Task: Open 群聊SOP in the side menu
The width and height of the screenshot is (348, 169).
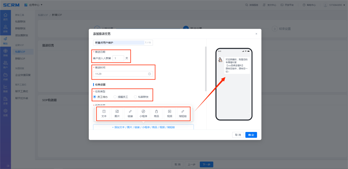Action: point(20,59)
